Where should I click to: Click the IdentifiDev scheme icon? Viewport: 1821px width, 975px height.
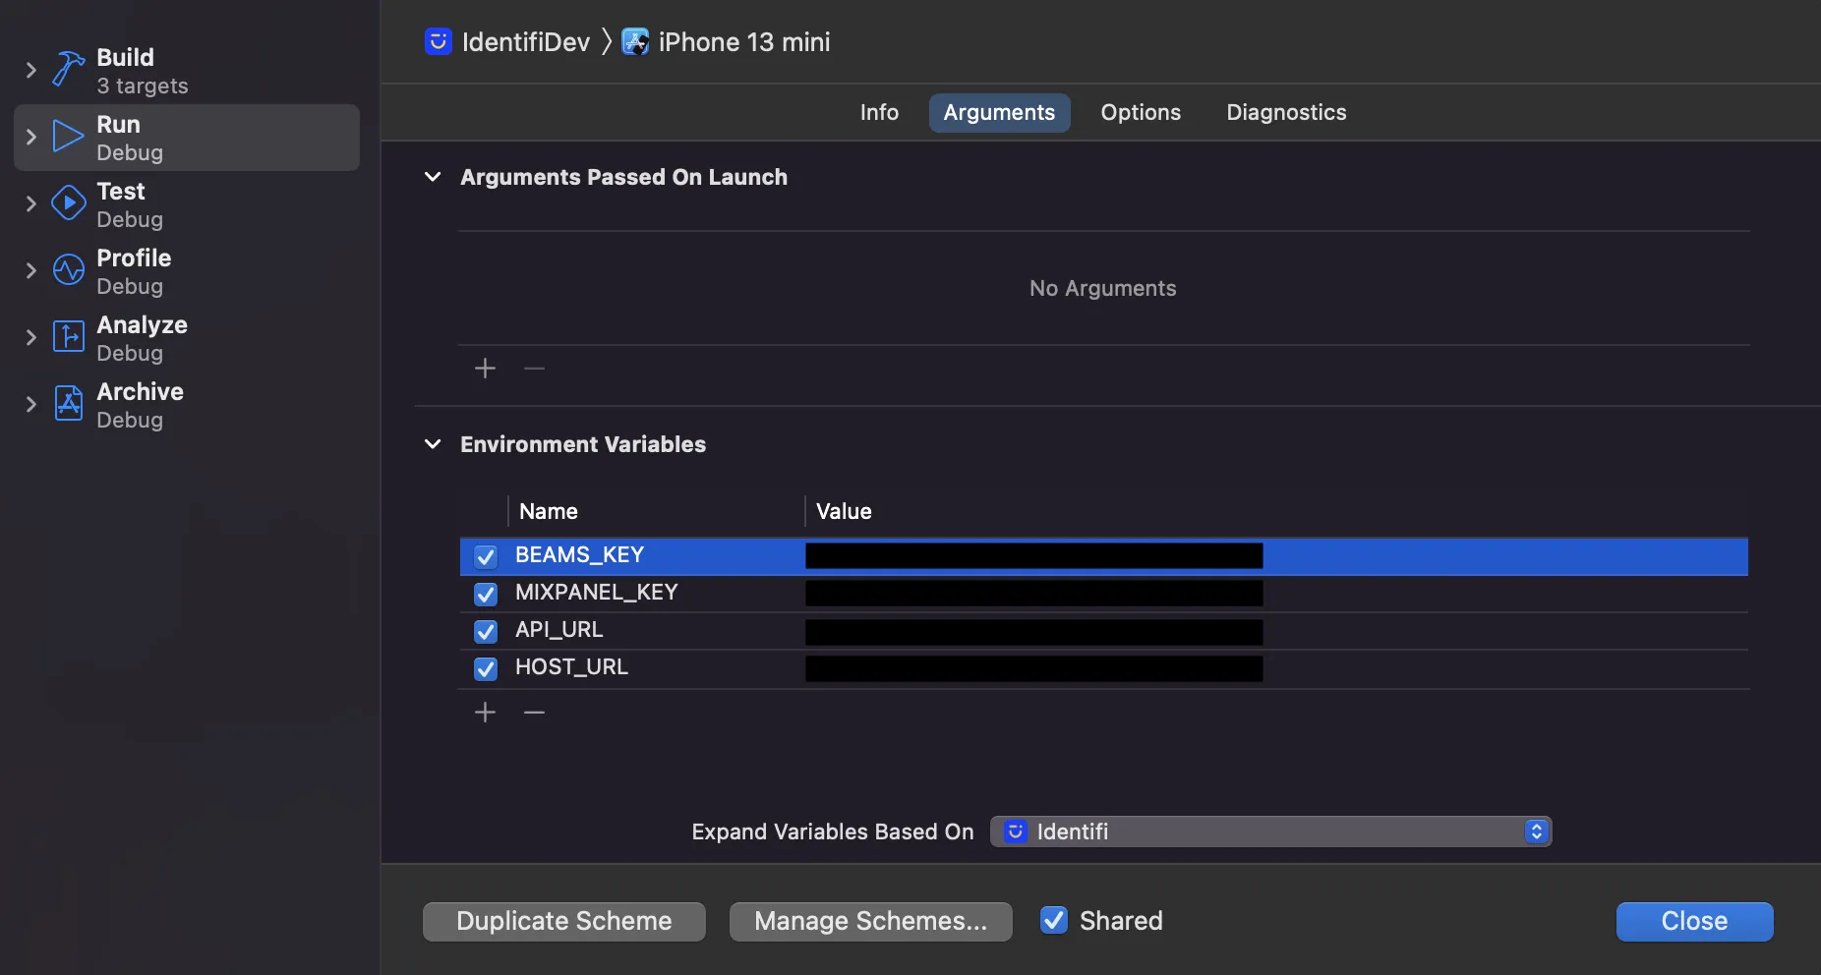[x=439, y=41]
